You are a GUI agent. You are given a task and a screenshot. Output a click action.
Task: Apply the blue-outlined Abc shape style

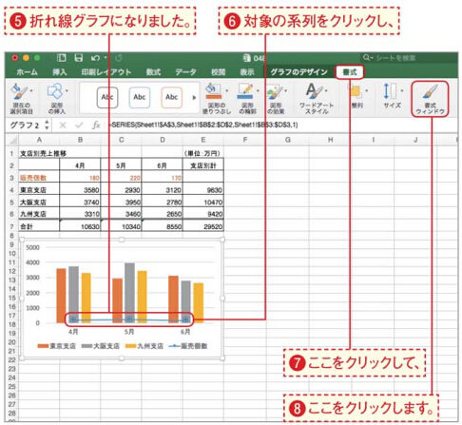[x=140, y=97]
